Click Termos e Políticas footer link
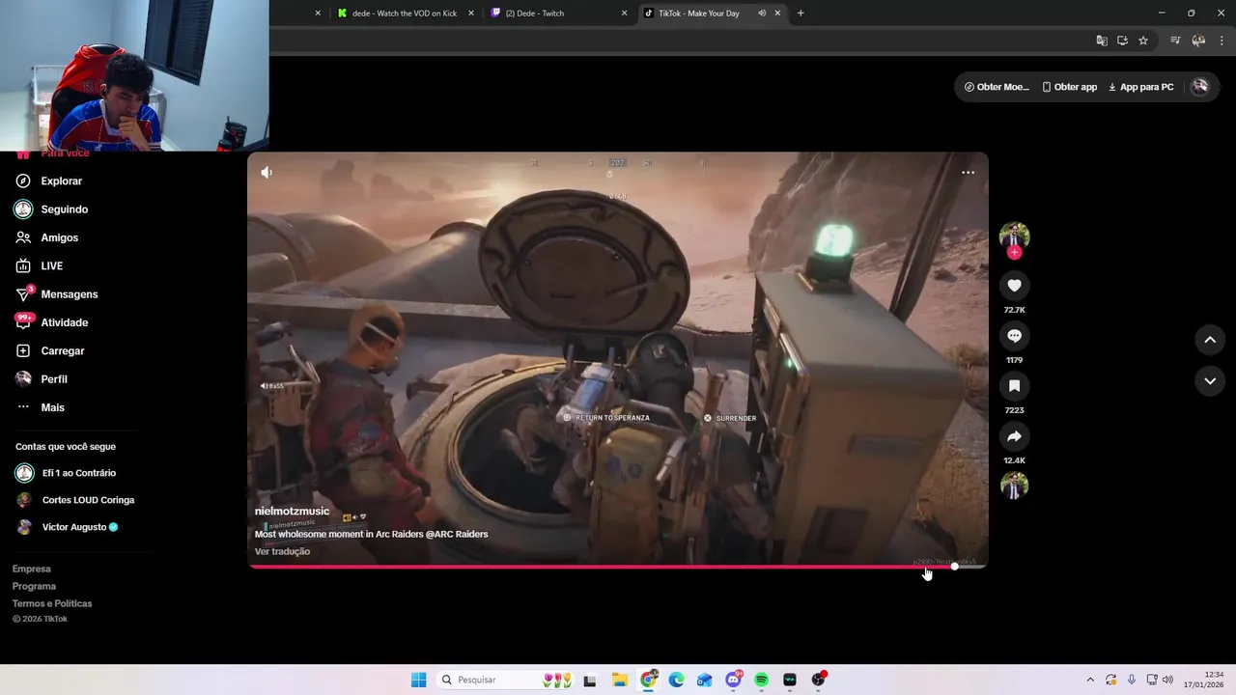 tap(52, 603)
